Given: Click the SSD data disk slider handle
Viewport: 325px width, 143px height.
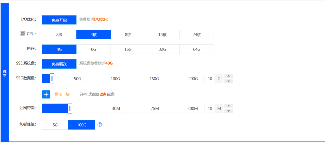Looking at the screenshot, I should coord(52,79).
